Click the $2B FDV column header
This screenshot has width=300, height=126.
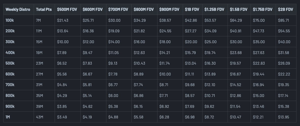click(x=286, y=10)
